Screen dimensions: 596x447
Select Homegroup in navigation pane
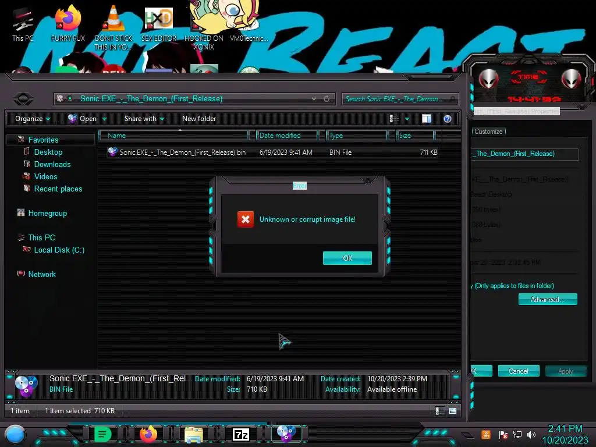[x=47, y=213]
